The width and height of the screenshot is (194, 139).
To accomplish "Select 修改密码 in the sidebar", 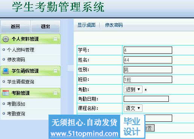I will [16, 59].
